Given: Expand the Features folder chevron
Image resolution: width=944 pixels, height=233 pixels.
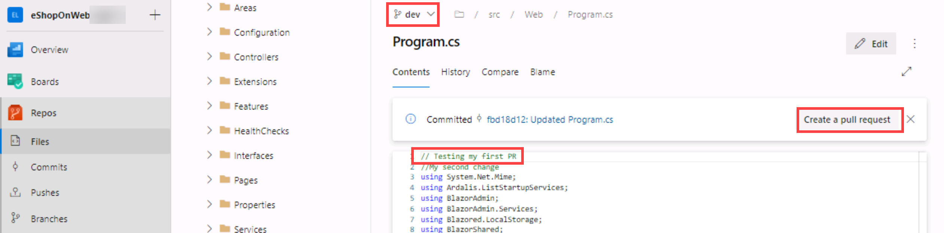Looking at the screenshot, I should 209,106.
